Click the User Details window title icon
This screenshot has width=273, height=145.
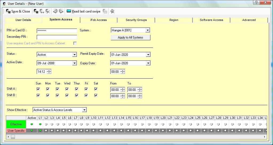pyautogui.click(x=4, y=4)
